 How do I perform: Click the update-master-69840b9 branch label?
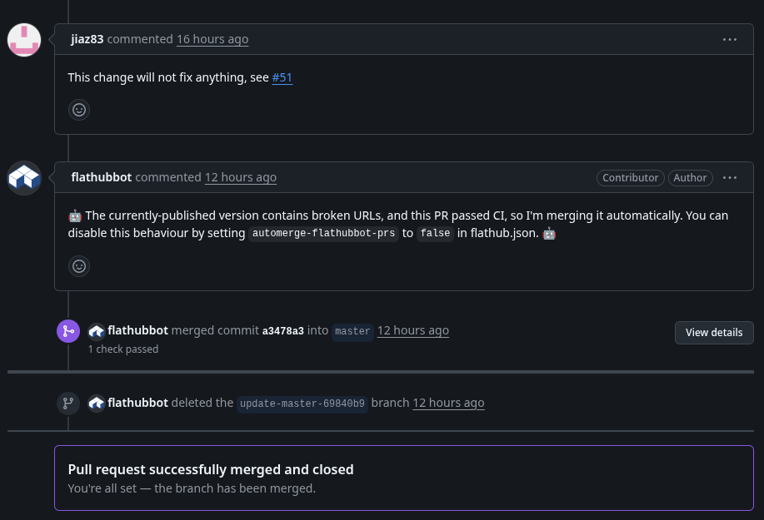(302, 404)
